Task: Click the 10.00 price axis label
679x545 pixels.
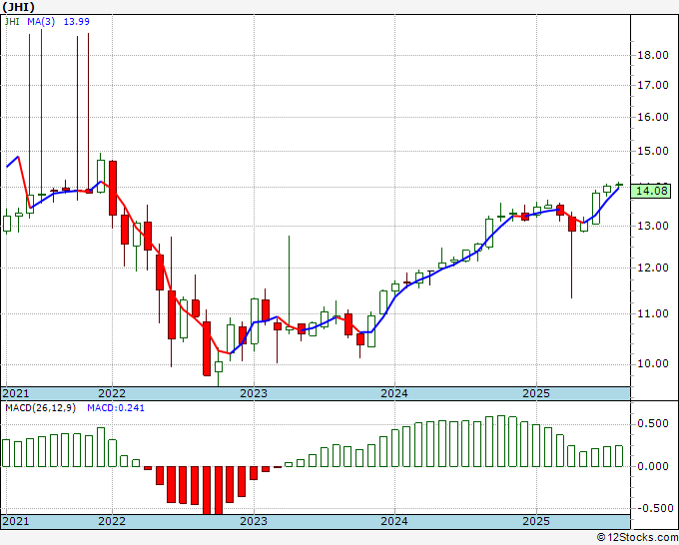Action: (653, 363)
